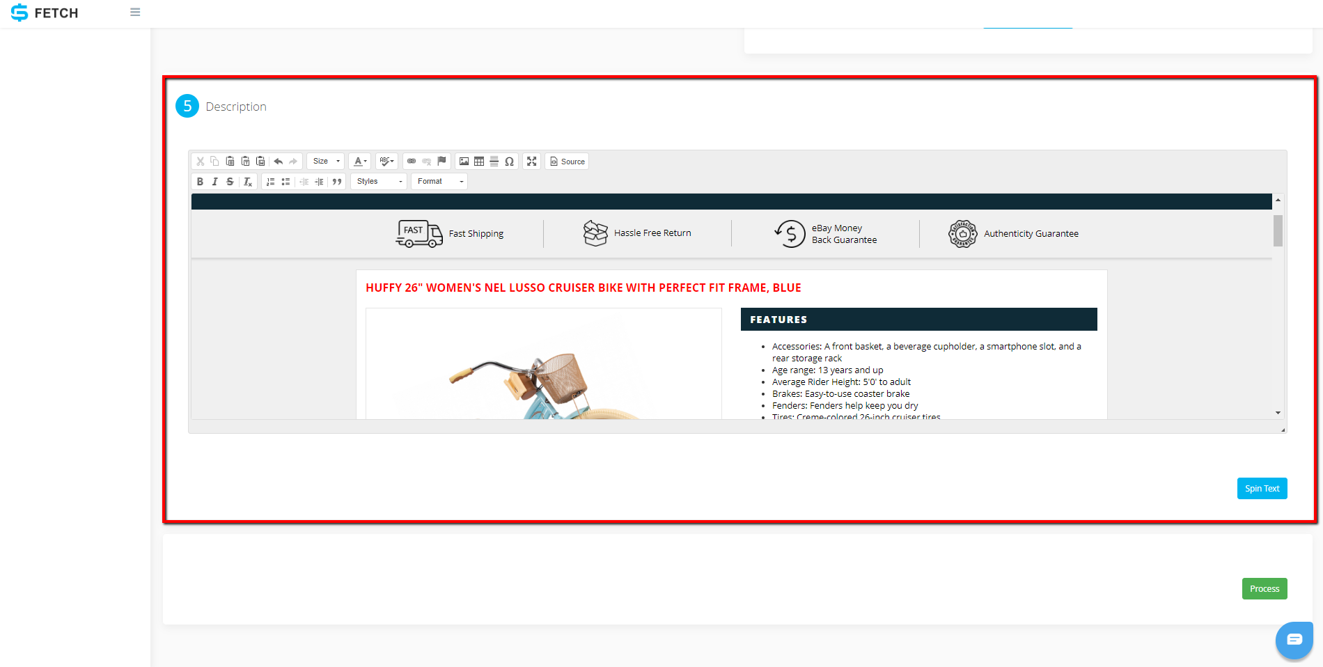Click the Authenticity Guarantee badge icon

[962, 234]
